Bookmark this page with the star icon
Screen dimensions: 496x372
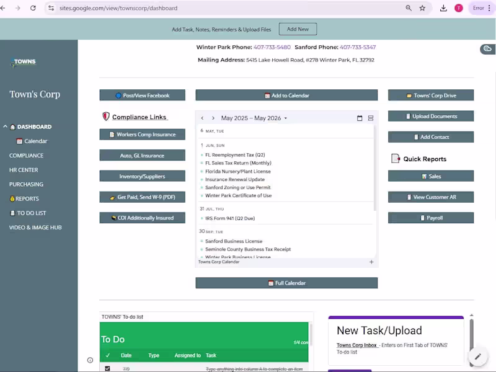pyautogui.click(x=422, y=8)
